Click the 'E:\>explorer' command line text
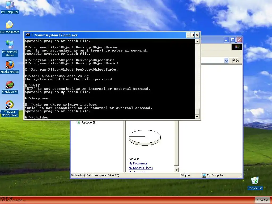Image resolution: width=272 pixels, height=204 pixels. tap(37, 98)
